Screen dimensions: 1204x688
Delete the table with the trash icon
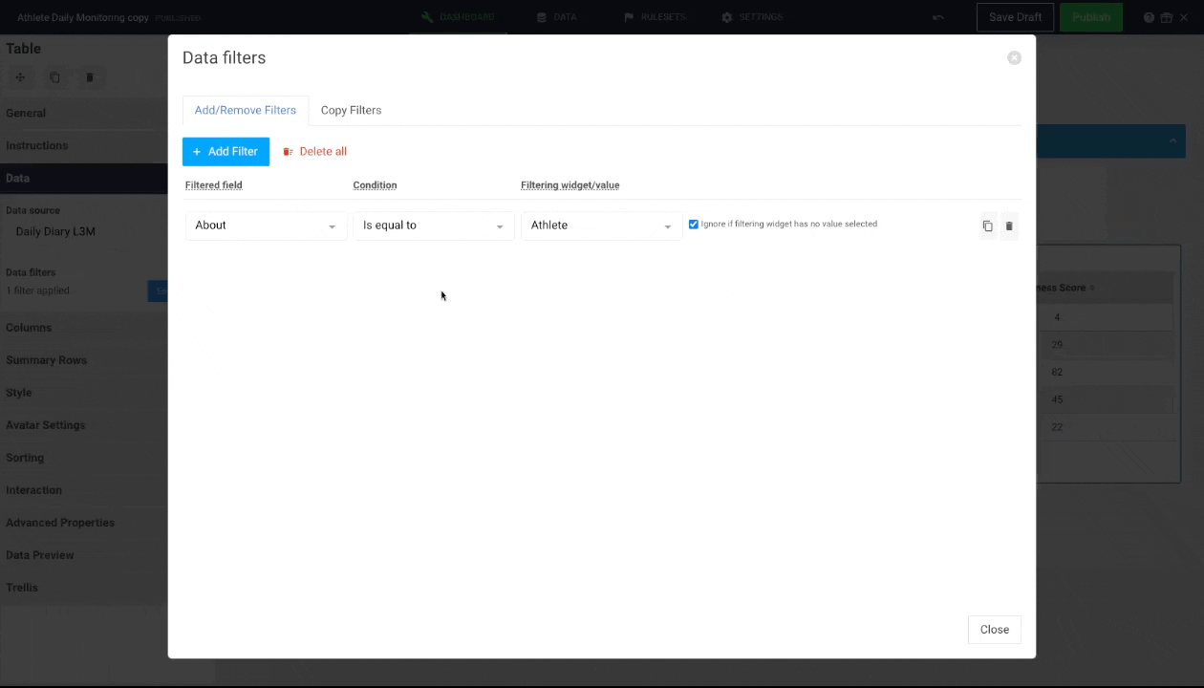click(x=90, y=77)
